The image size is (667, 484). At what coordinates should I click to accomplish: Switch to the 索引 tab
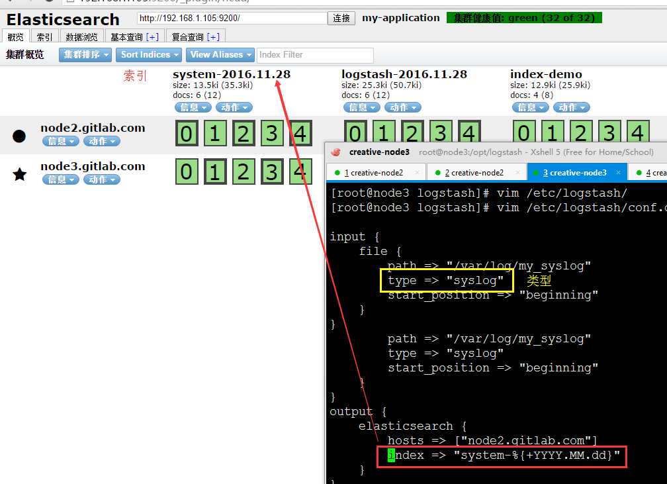click(44, 37)
